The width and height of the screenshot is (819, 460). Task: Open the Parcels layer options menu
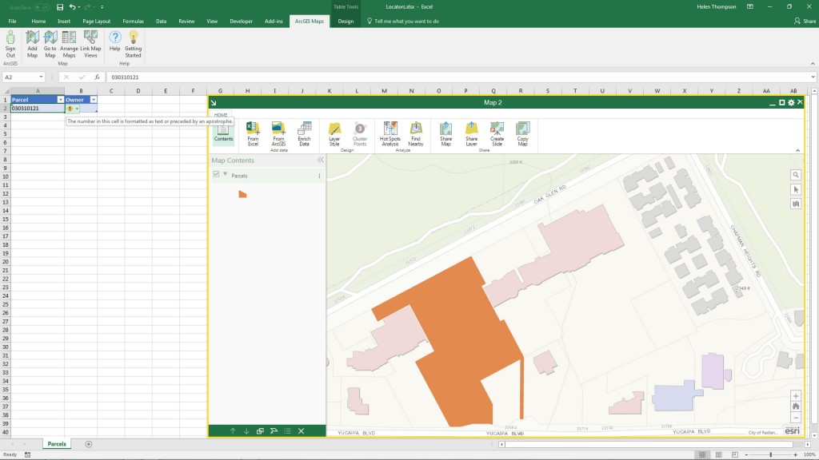319,176
